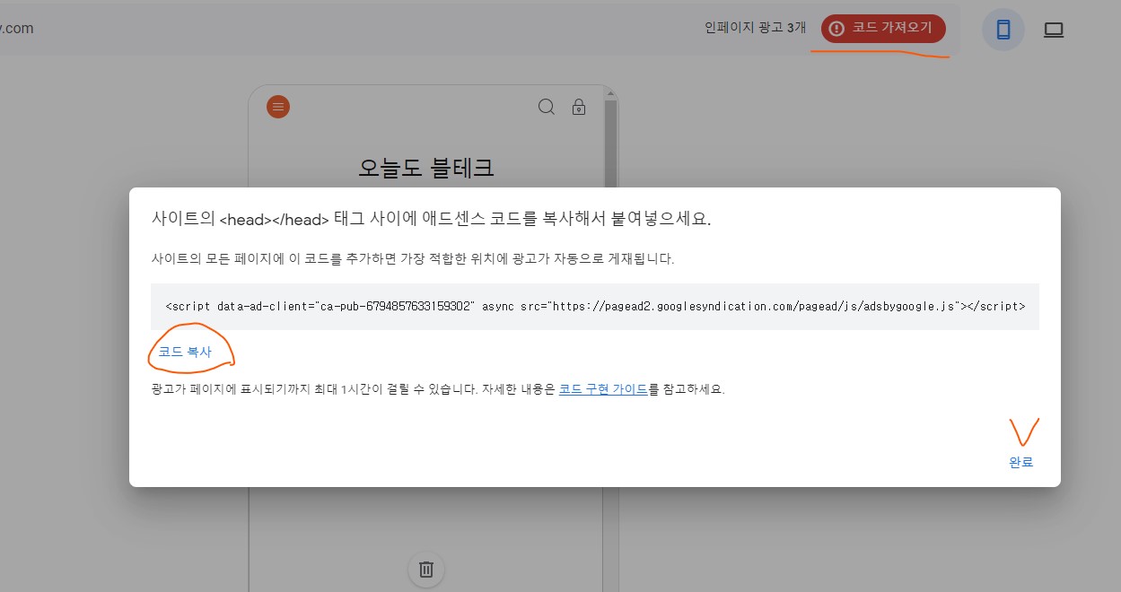Viewport: 1121px width, 592px height.
Task: Click 코드 복사 to copy the code
Action: tap(185, 352)
